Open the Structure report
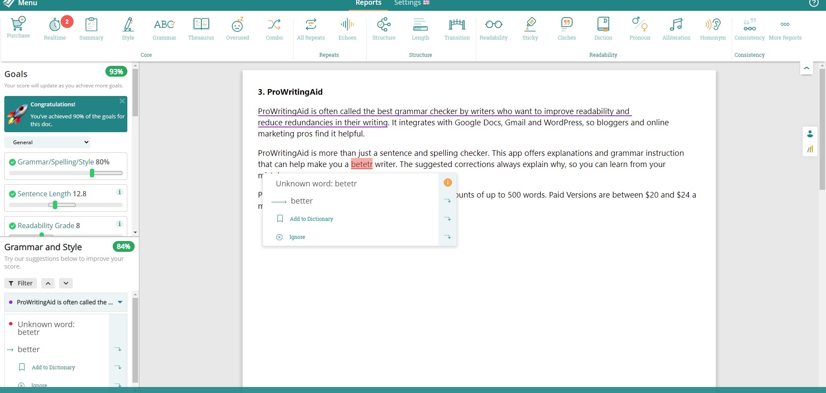Viewport: 826px width, 393px height. tap(384, 28)
